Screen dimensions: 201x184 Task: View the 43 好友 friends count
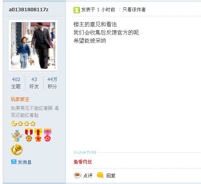(x=34, y=83)
